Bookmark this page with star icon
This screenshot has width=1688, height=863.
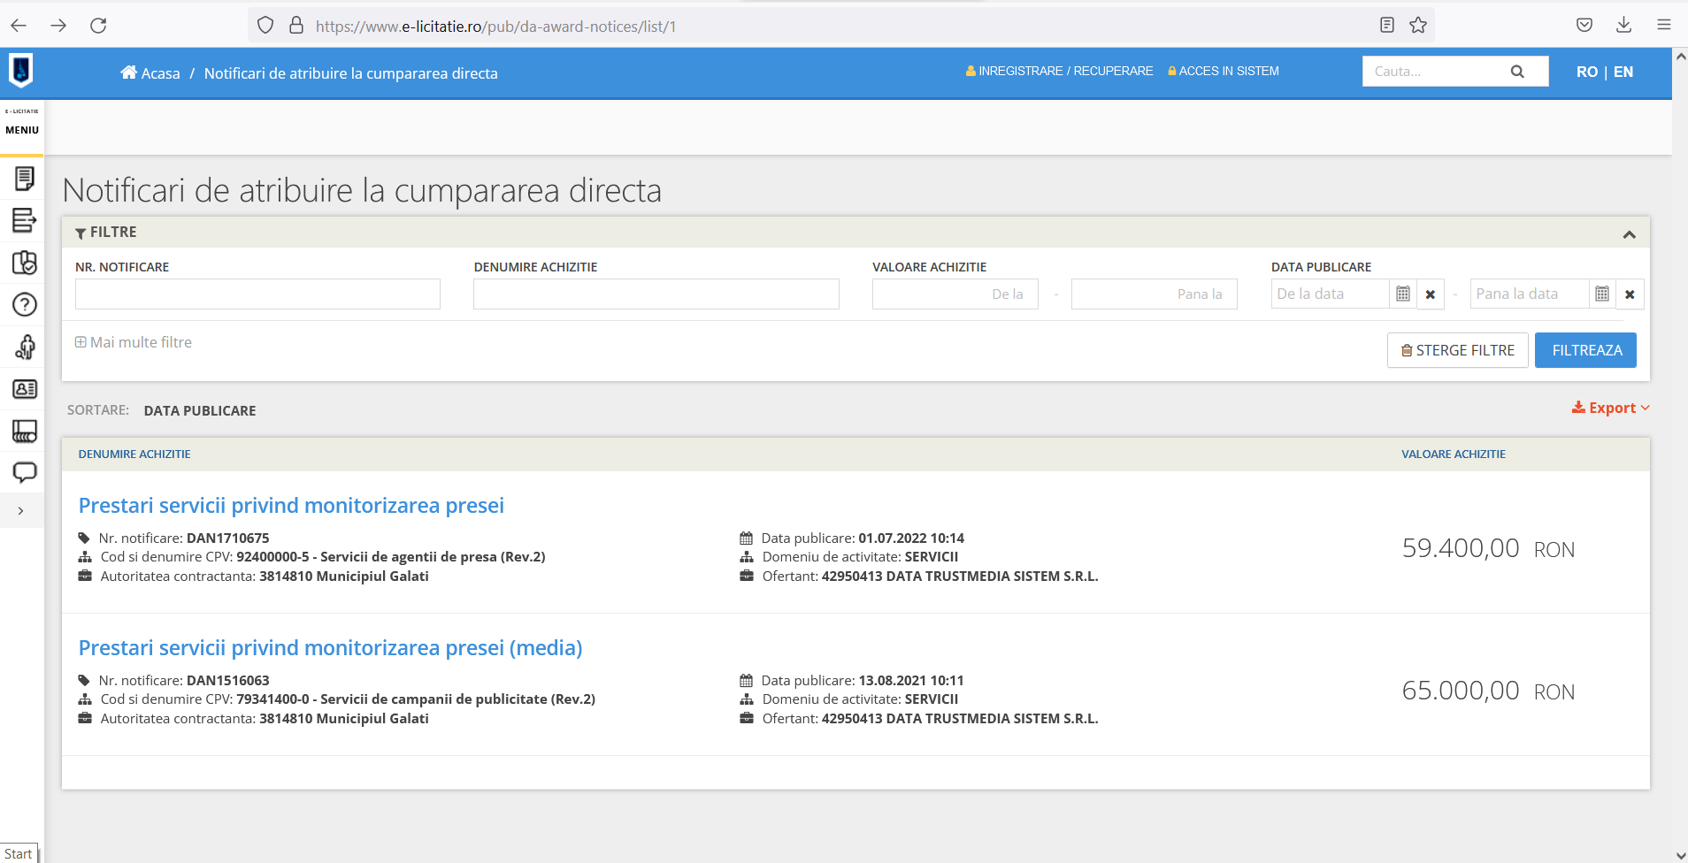point(1418,26)
